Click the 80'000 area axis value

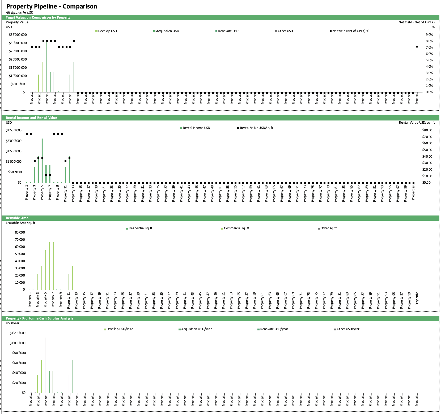(x=20, y=232)
